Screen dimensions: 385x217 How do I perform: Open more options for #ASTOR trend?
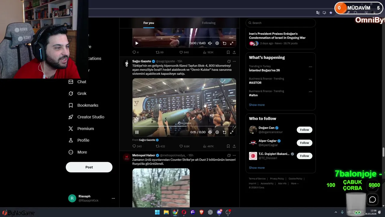(x=310, y=79)
